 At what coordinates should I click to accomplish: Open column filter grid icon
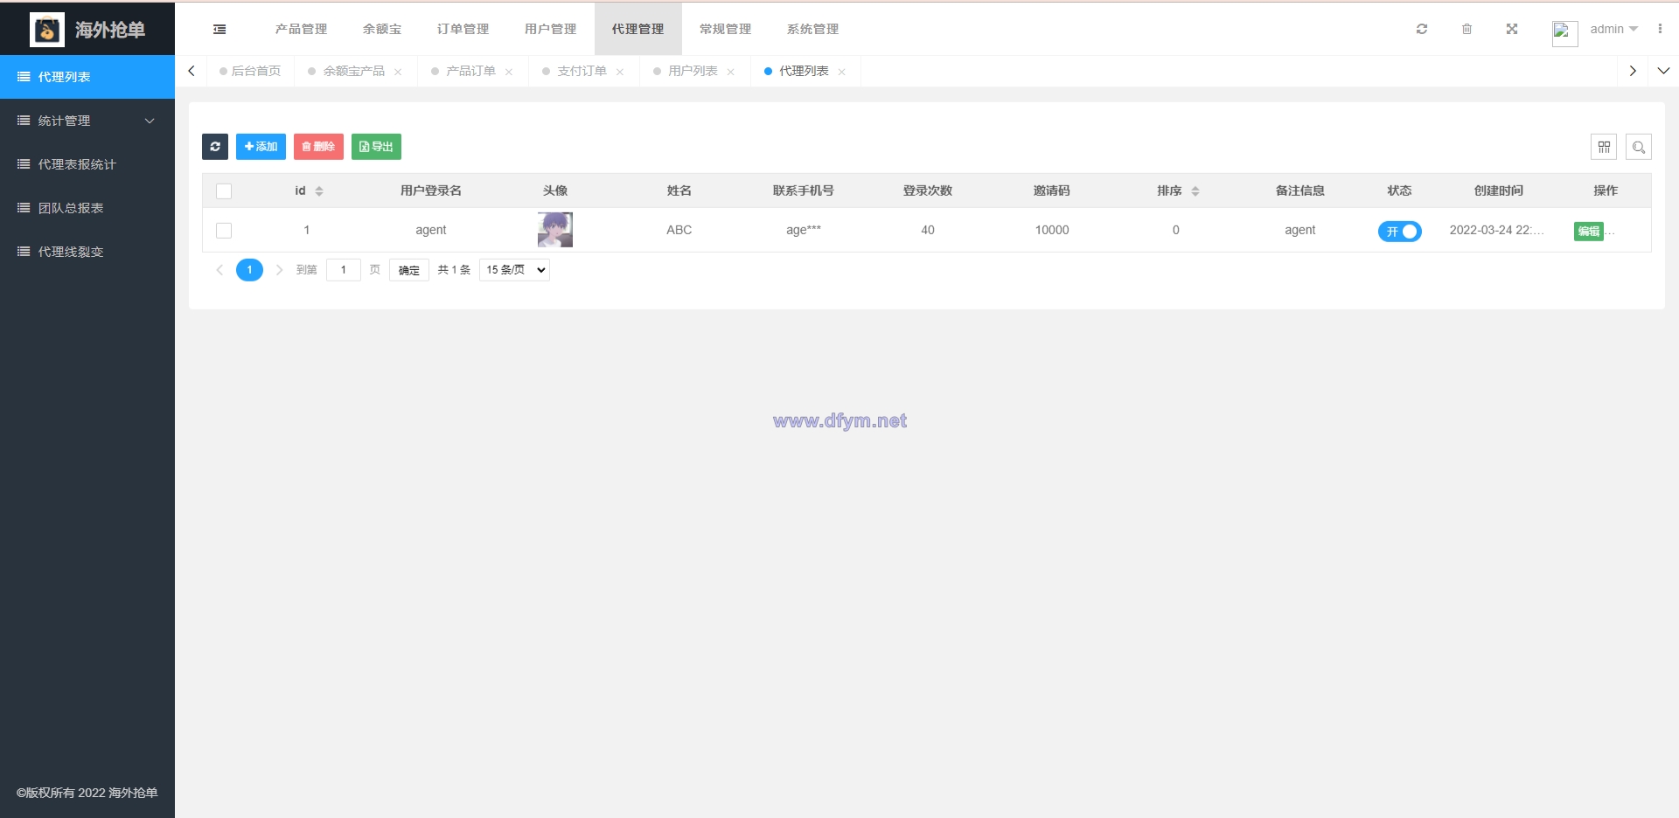click(x=1604, y=147)
